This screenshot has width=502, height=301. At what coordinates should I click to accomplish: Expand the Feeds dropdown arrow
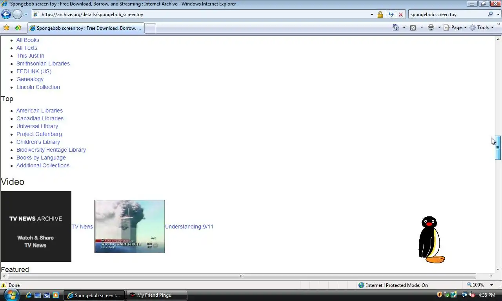coord(422,27)
